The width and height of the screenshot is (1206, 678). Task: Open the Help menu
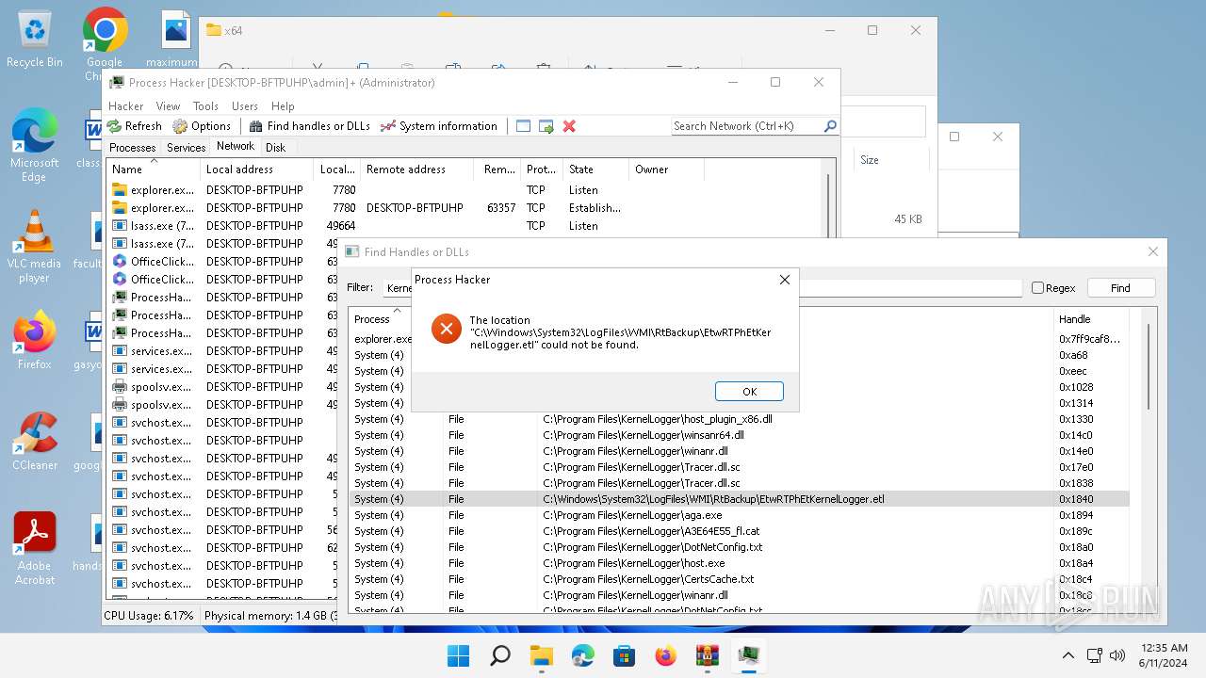(x=283, y=105)
